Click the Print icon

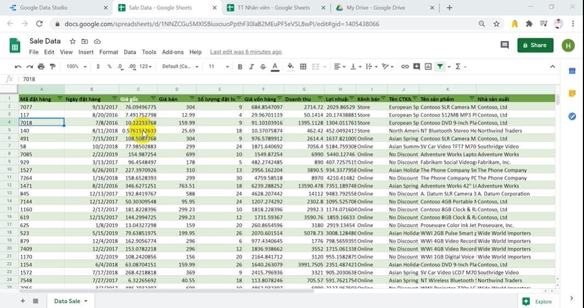tap(41, 67)
